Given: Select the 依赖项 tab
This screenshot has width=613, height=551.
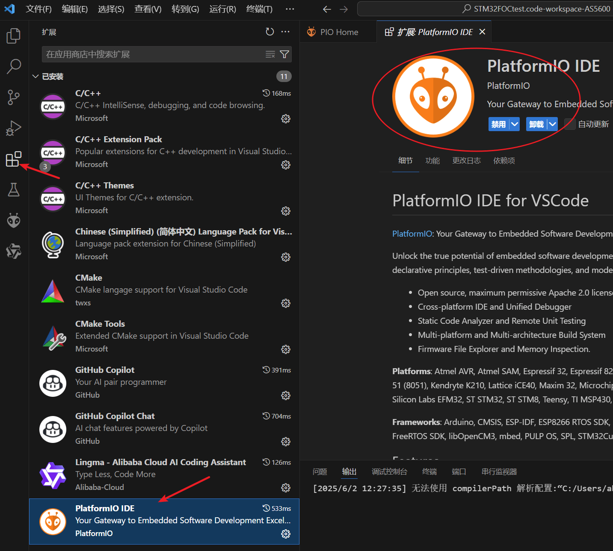Looking at the screenshot, I should (x=504, y=161).
